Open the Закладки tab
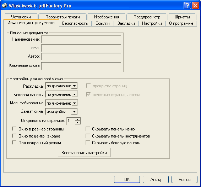 [x=126, y=23]
